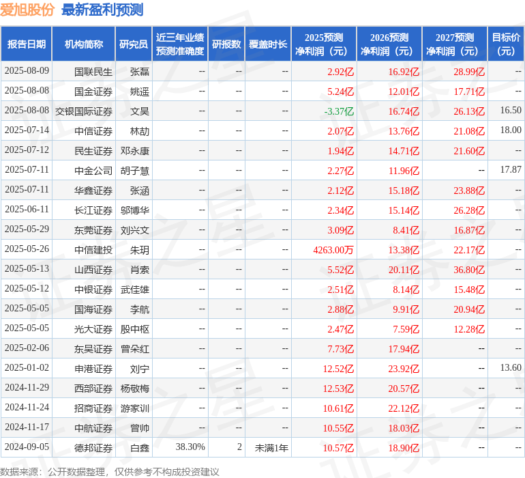Select the 德邦证券 row's 38.30% accuracy value
This screenshot has width=525, height=478.
click(x=190, y=447)
